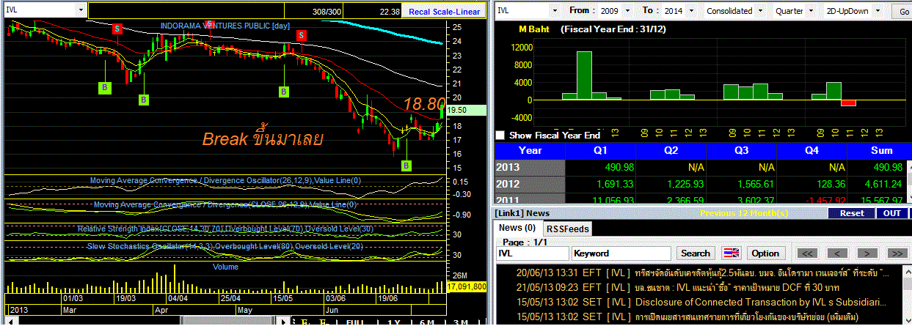Click the Search button in News
Image resolution: width=912 pixels, height=326 pixels.
click(x=696, y=253)
